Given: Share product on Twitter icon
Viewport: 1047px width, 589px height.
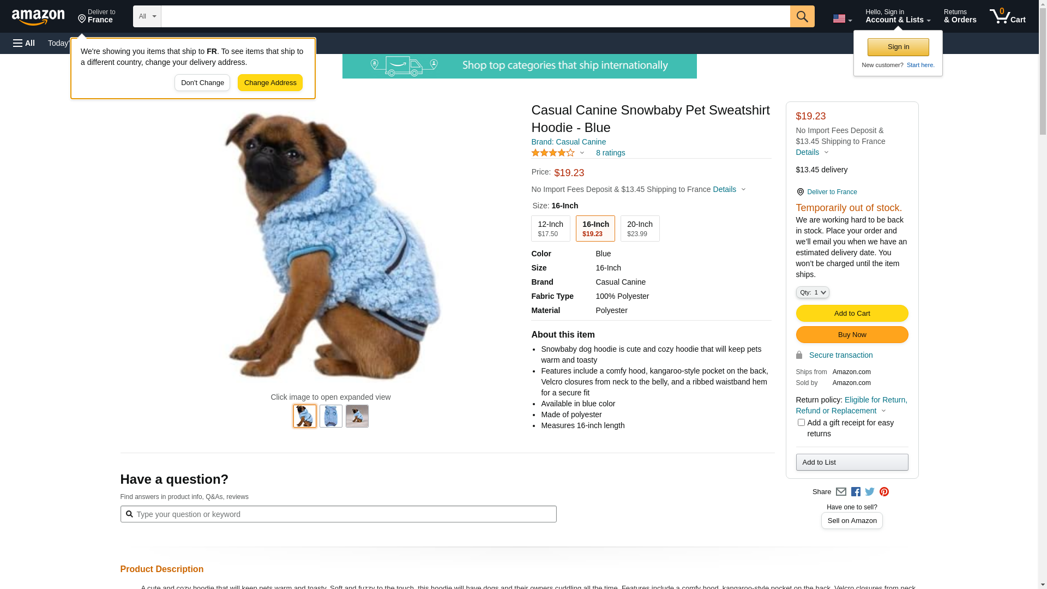Looking at the screenshot, I should (870, 492).
